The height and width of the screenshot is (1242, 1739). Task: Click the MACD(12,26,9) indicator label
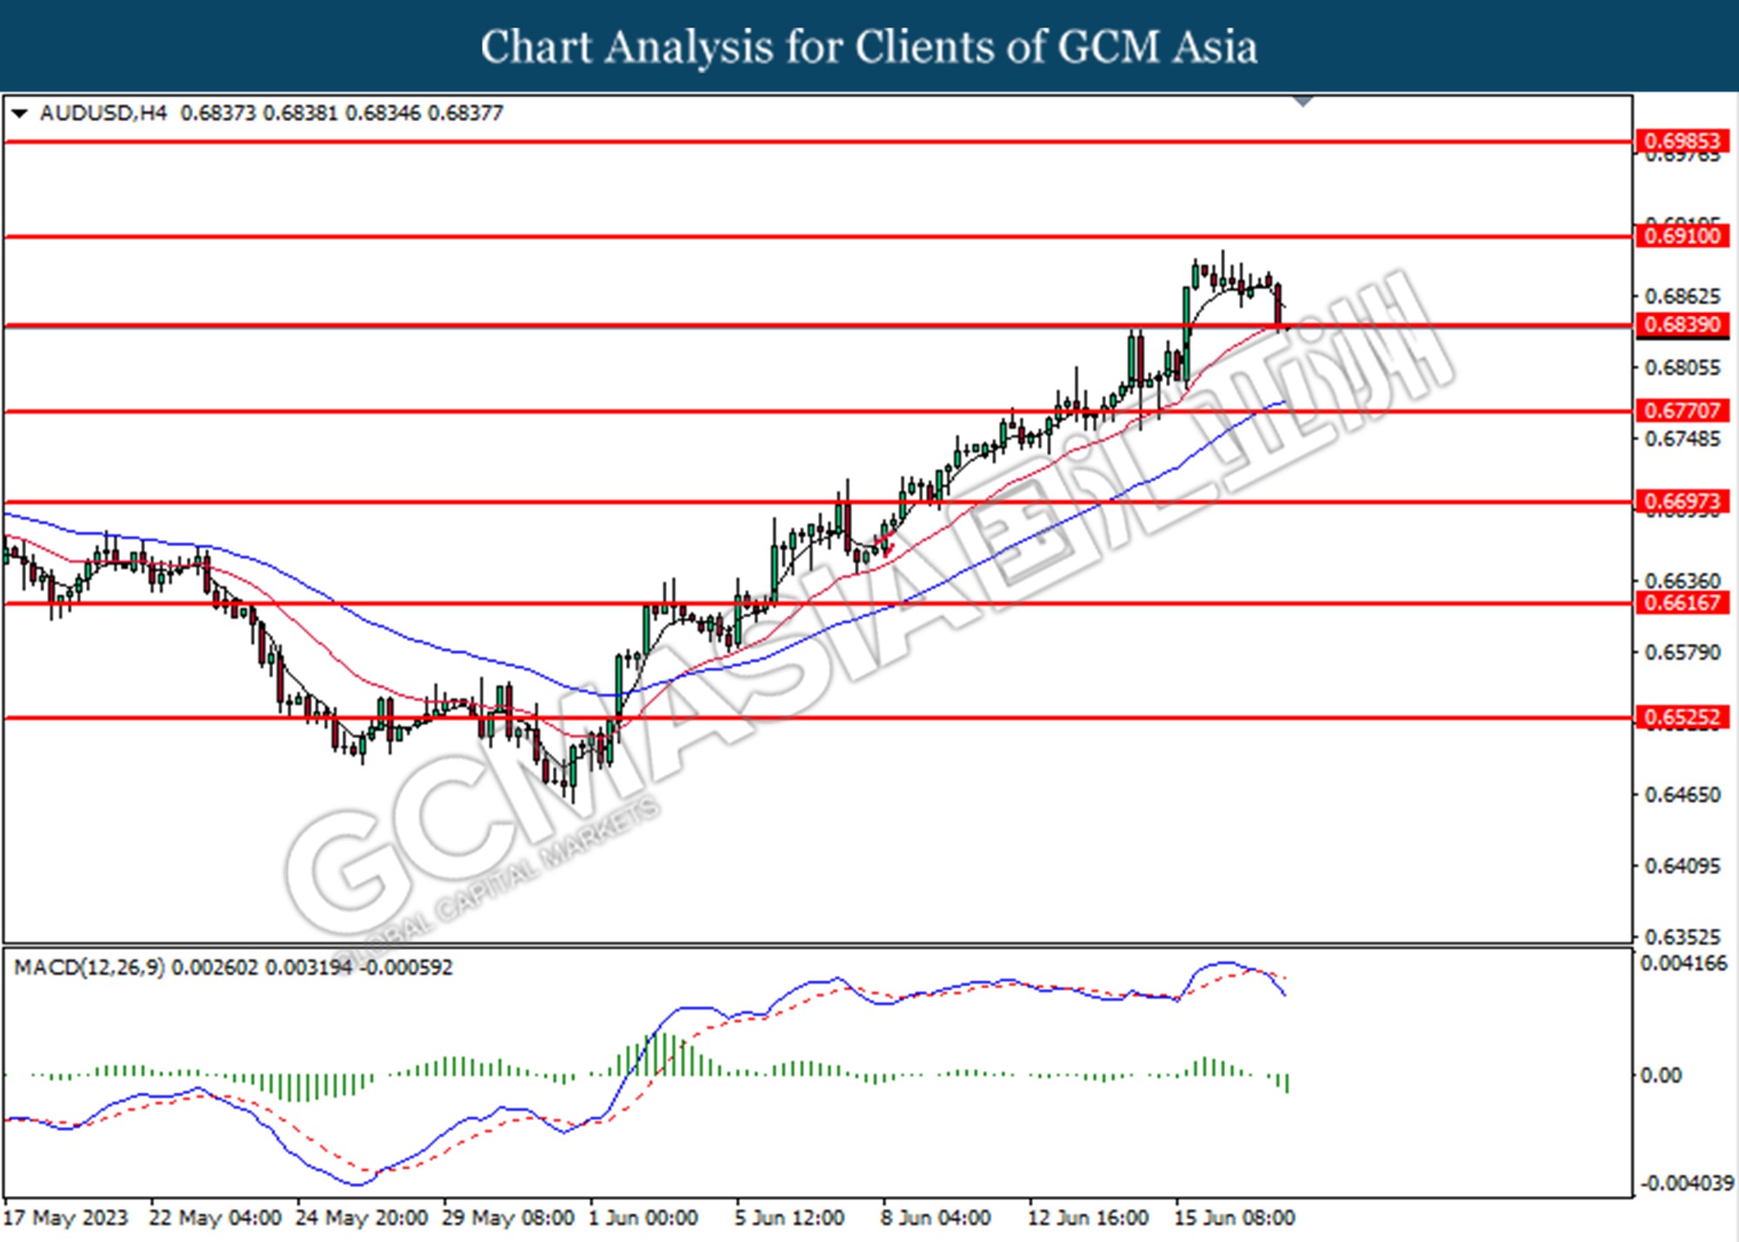coord(89,968)
